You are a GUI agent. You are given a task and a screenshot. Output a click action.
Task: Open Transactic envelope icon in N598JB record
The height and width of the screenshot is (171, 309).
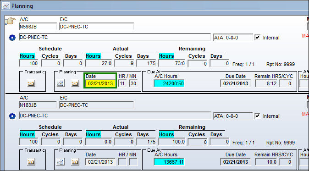click(31, 83)
